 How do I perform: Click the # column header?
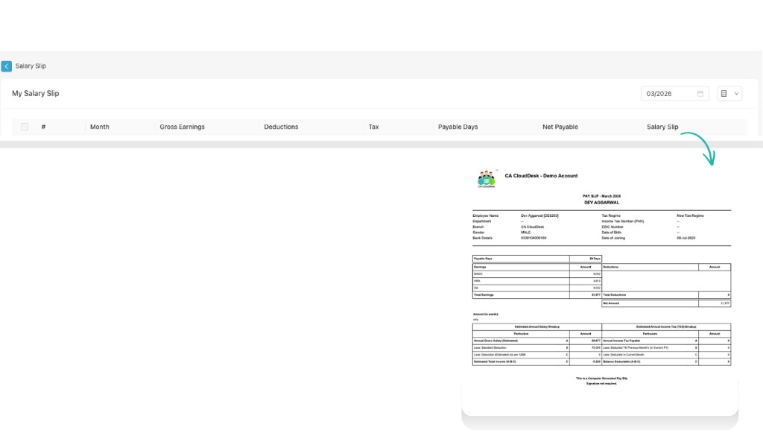click(43, 127)
